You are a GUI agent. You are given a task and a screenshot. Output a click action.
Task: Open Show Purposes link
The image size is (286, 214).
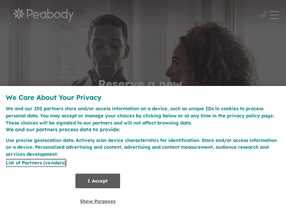[x=98, y=201]
